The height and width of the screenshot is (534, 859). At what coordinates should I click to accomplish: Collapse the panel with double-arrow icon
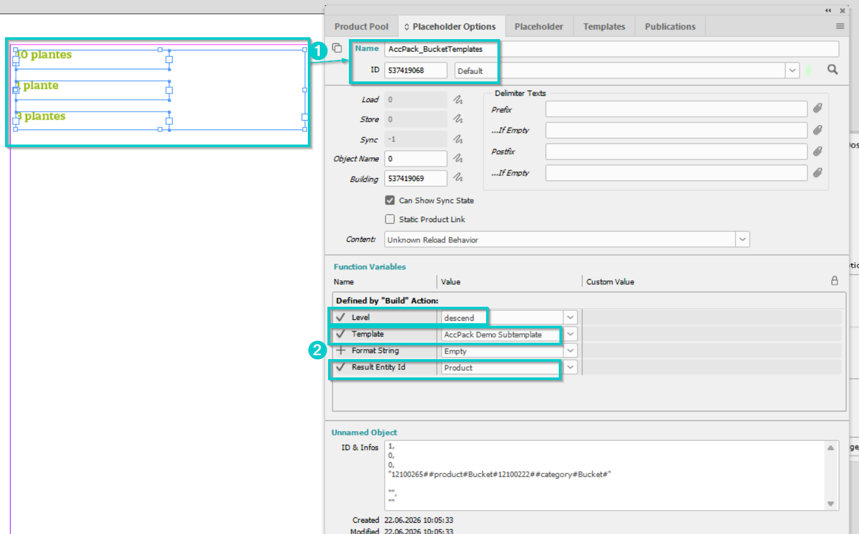pyautogui.click(x=828, y=11)
